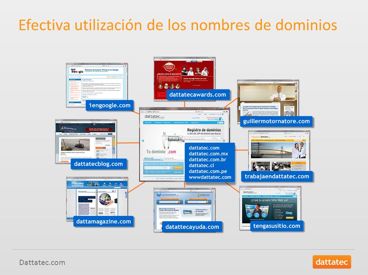
Task: Open PROFESIONALES WEB tab in central site
Action: click(x=181, y=123)
